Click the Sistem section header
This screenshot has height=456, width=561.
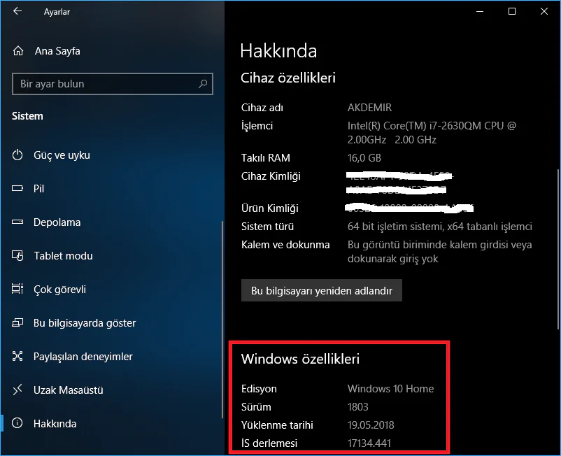[27, 116]
